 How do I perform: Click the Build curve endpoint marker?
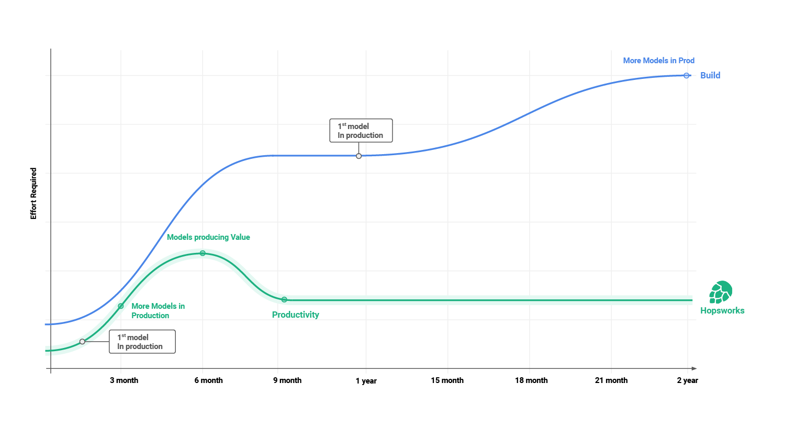[687, 76]
